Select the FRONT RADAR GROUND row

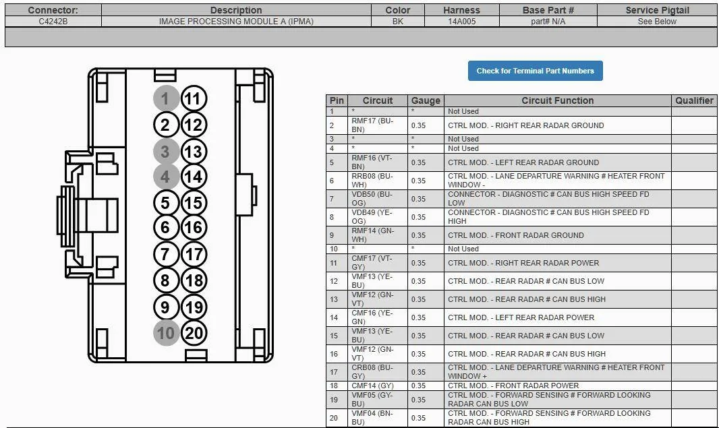[x=521, y=235]
